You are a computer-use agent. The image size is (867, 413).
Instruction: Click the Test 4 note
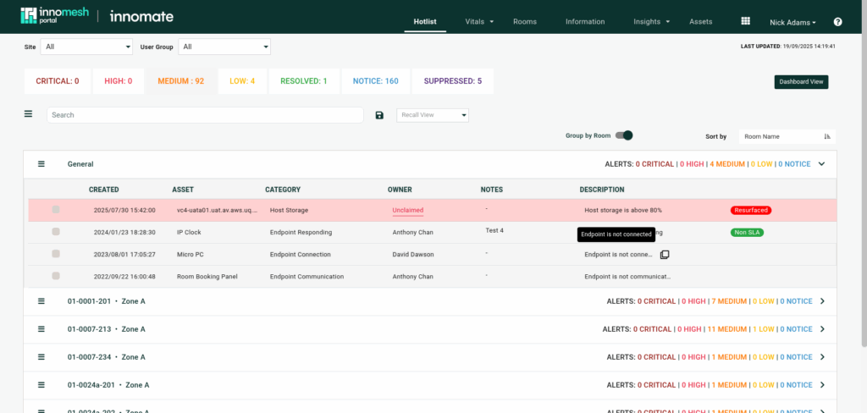(x=494, y=230)
